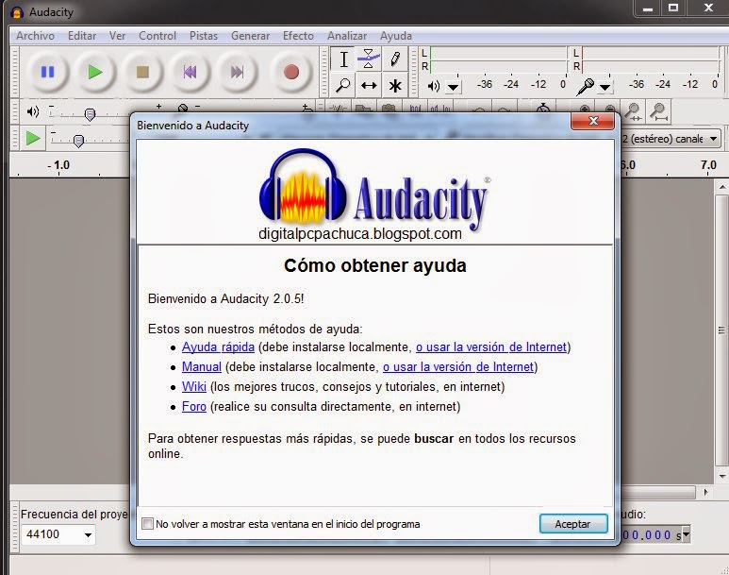Image resolution: width=729 pixels, height=575 pixels.
Task: Open the Ver menu
Action: [117, 36]
